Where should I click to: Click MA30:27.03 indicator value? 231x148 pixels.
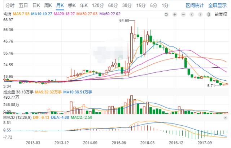click(x=87, y=14)
